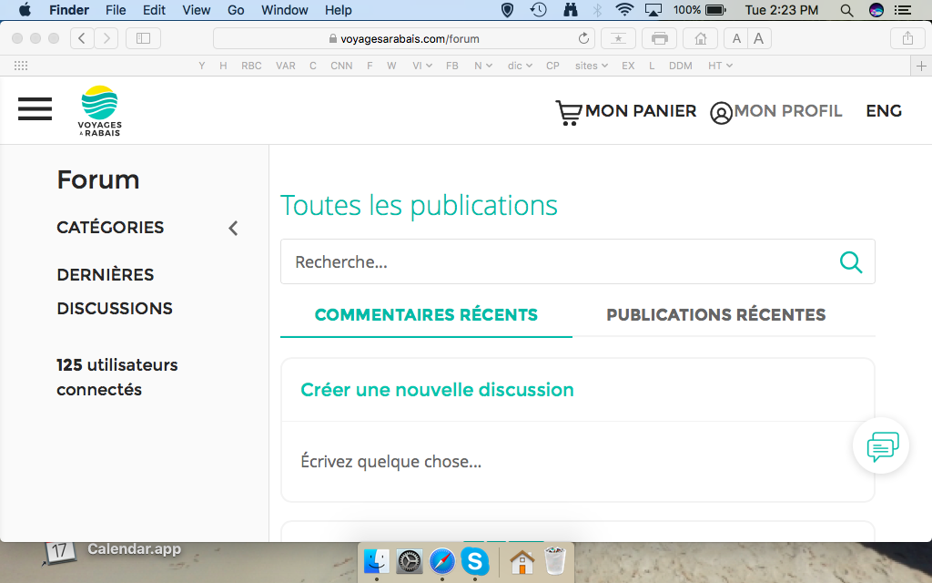Click the Écrivez quelque chose text box
Screen dimensions: 932x583
tap(577, 462)
